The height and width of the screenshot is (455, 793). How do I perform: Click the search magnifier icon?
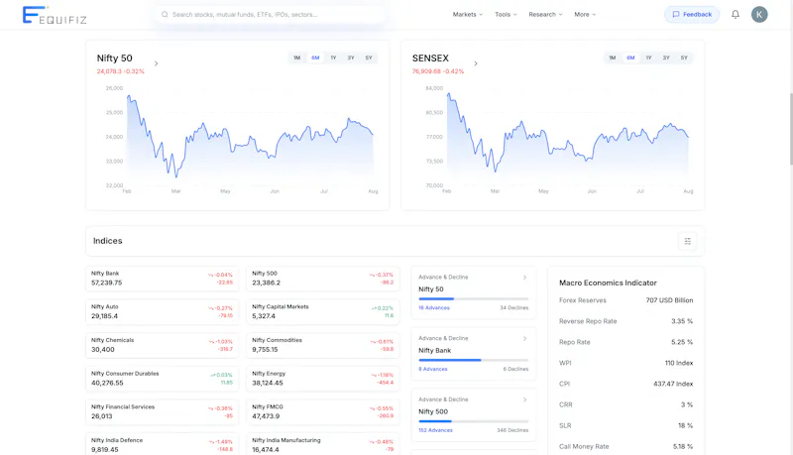click(x=165, y=15)
